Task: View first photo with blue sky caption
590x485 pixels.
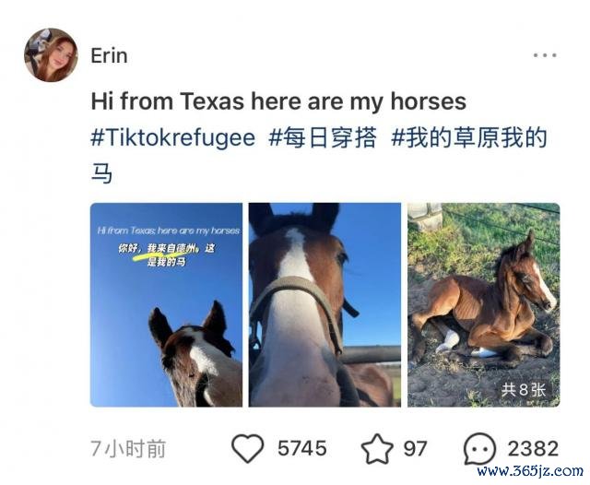Action: pos(166,305)
